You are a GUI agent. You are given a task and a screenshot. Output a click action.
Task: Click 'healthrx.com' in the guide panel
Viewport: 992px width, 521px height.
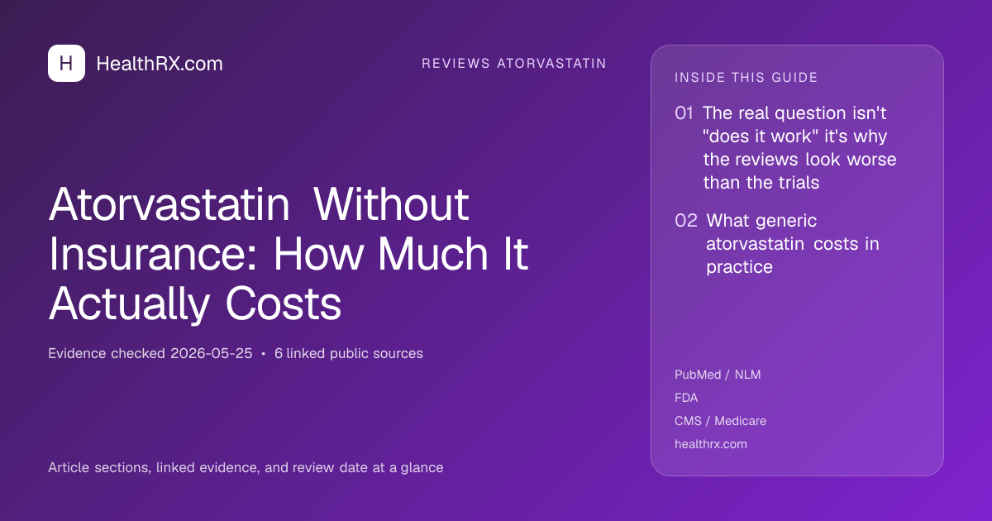pos(711,444)
